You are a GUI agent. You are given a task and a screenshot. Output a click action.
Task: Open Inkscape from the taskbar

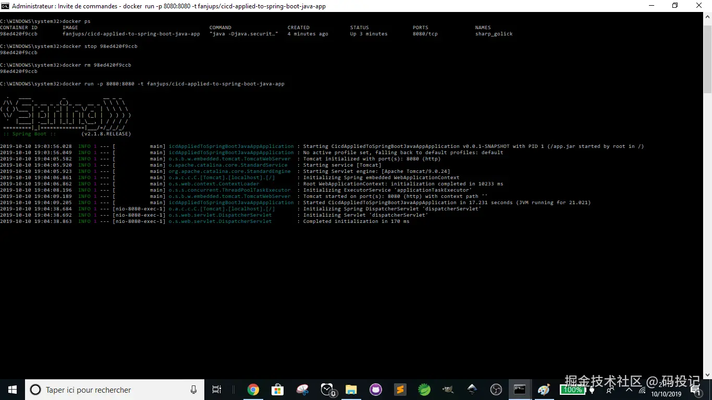472,390
